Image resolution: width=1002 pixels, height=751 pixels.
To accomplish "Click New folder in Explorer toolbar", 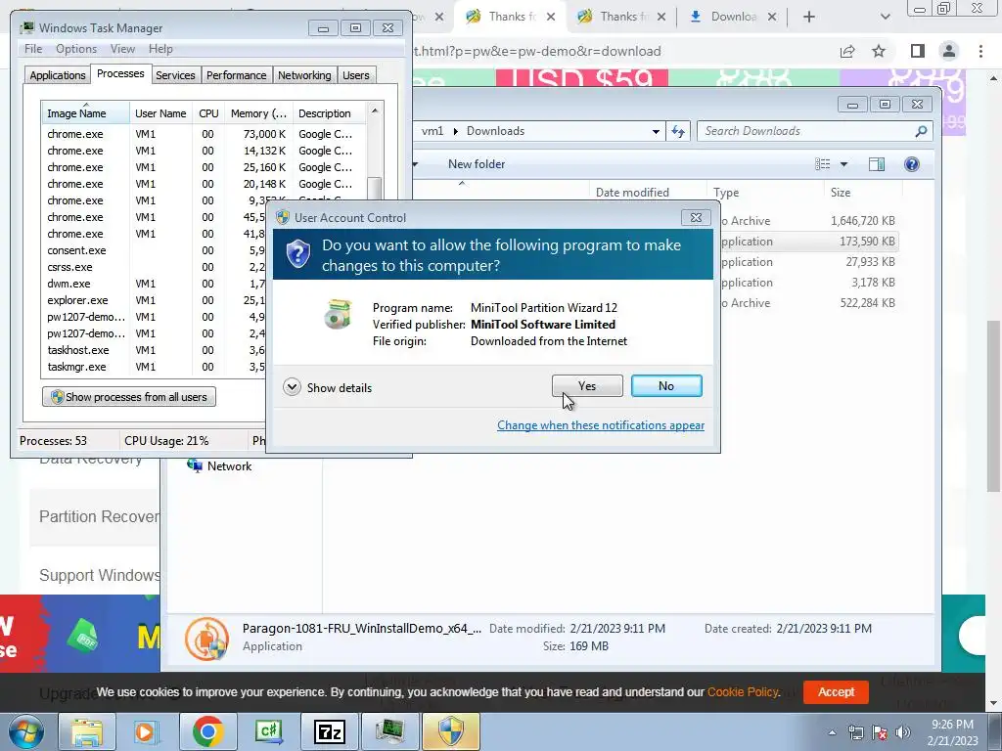I will pyautogui.click(x=477, y=164).
